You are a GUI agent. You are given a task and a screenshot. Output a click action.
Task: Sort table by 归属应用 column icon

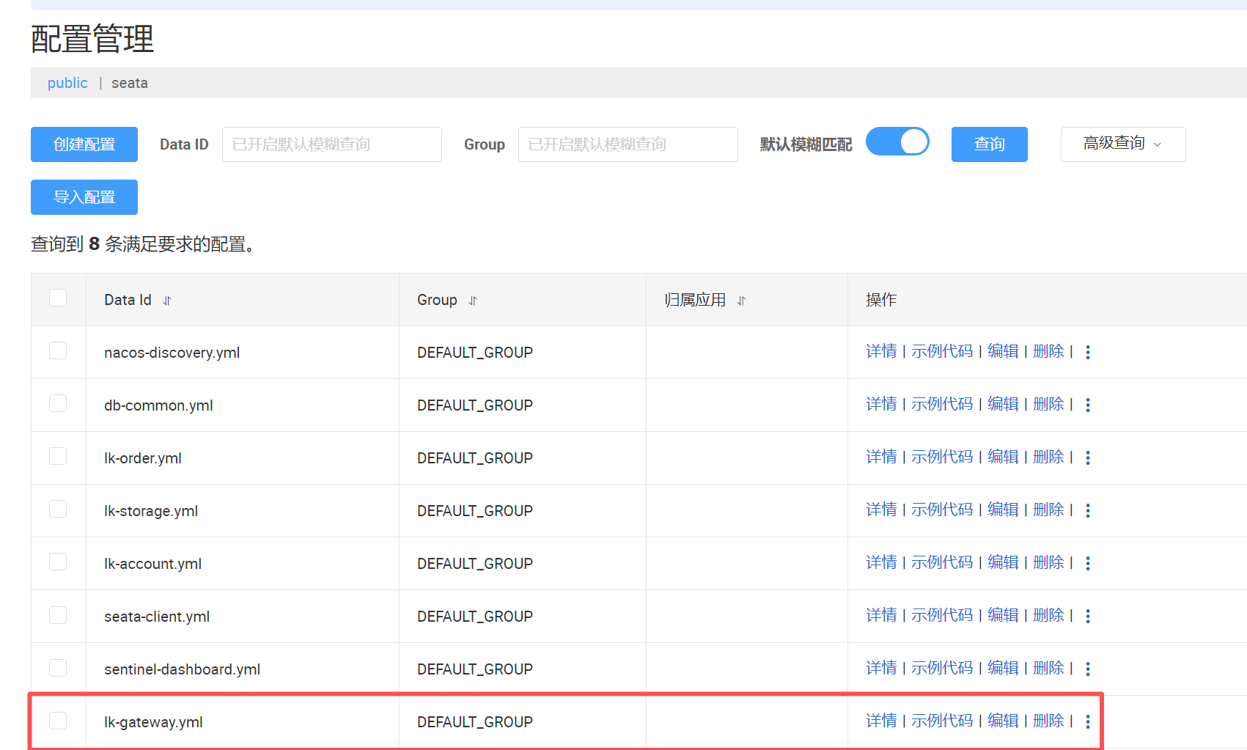741,301
